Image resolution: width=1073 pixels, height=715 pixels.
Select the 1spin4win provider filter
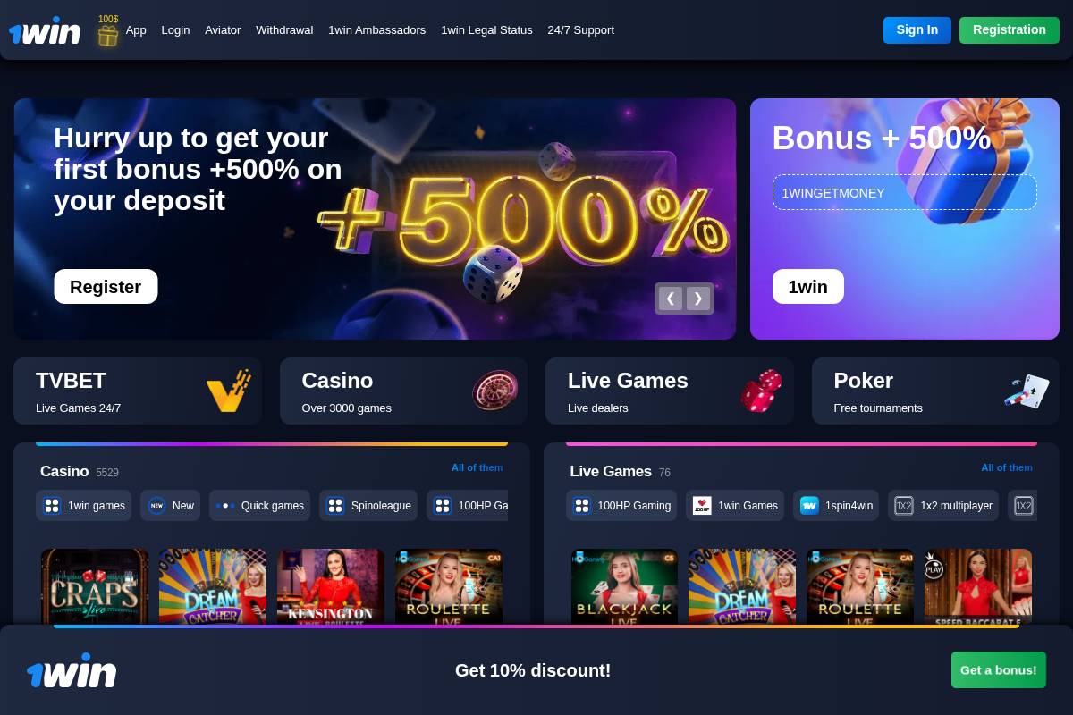tap(836, 506)
